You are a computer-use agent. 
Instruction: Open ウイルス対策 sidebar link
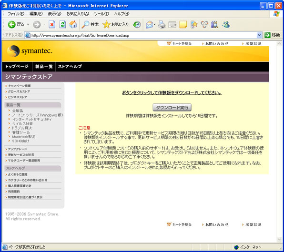[x=22, y=124]
